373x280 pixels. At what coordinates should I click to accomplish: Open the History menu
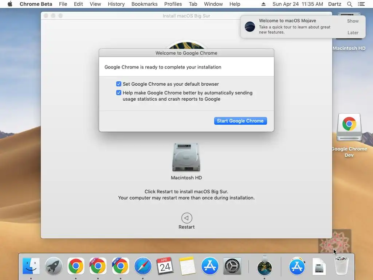click(116, 4)
